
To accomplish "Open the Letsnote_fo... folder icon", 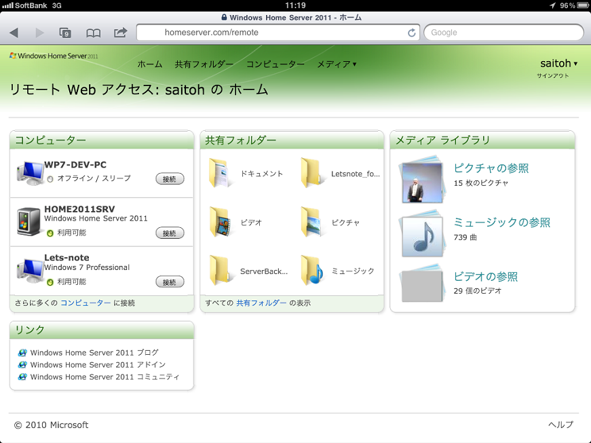I will [312, 173].
